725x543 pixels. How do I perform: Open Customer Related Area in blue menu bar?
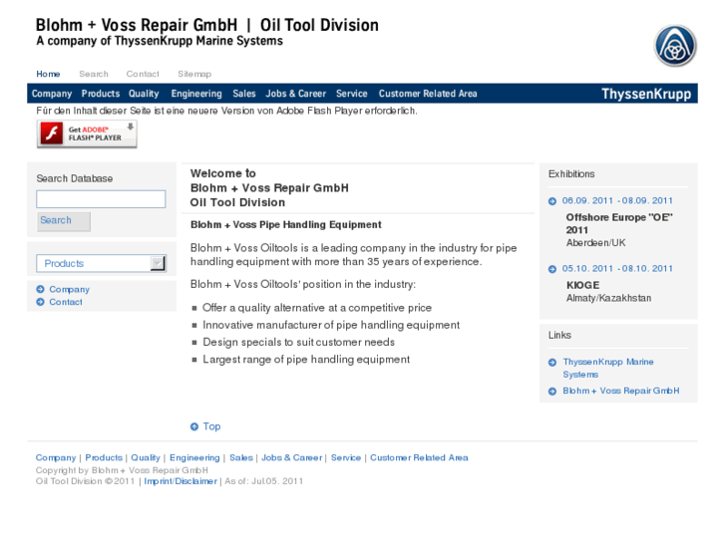[x=428, y=94]
